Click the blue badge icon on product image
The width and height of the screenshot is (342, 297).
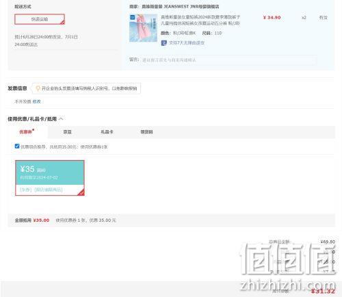click(x=133, y=17)
